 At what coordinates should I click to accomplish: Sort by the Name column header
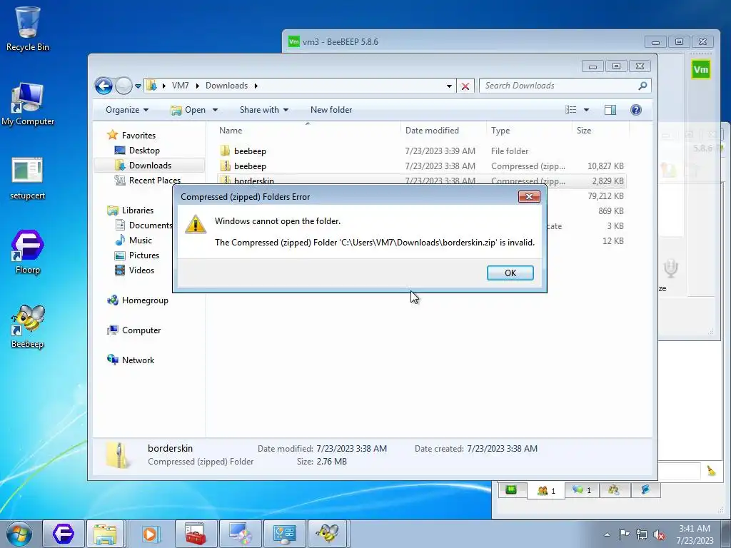308,131
